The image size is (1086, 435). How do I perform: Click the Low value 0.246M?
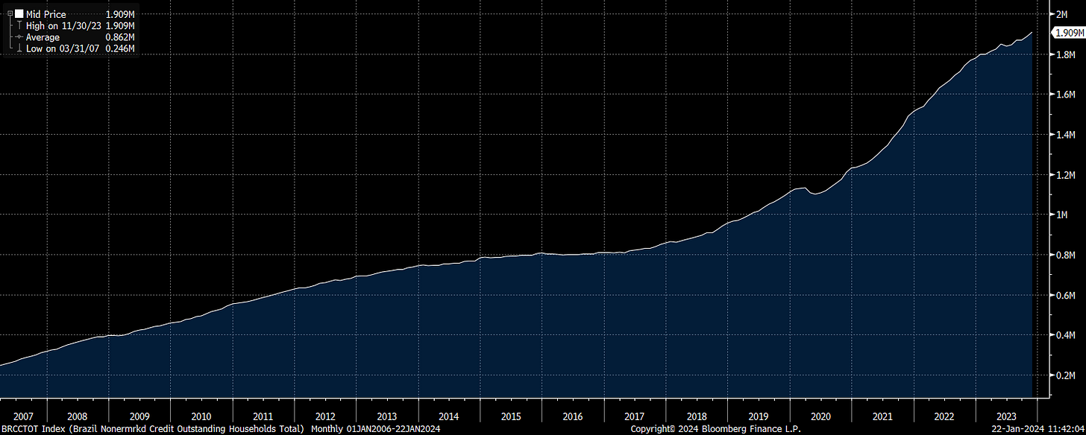[x=120, y=48]
